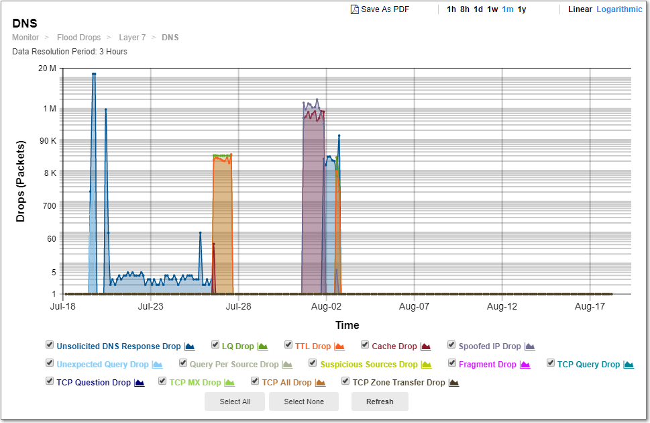Click the Unexpected Query Drop chart icon

click(157, 363)
